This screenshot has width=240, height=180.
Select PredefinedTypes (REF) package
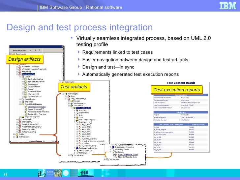tap(30, 124)
